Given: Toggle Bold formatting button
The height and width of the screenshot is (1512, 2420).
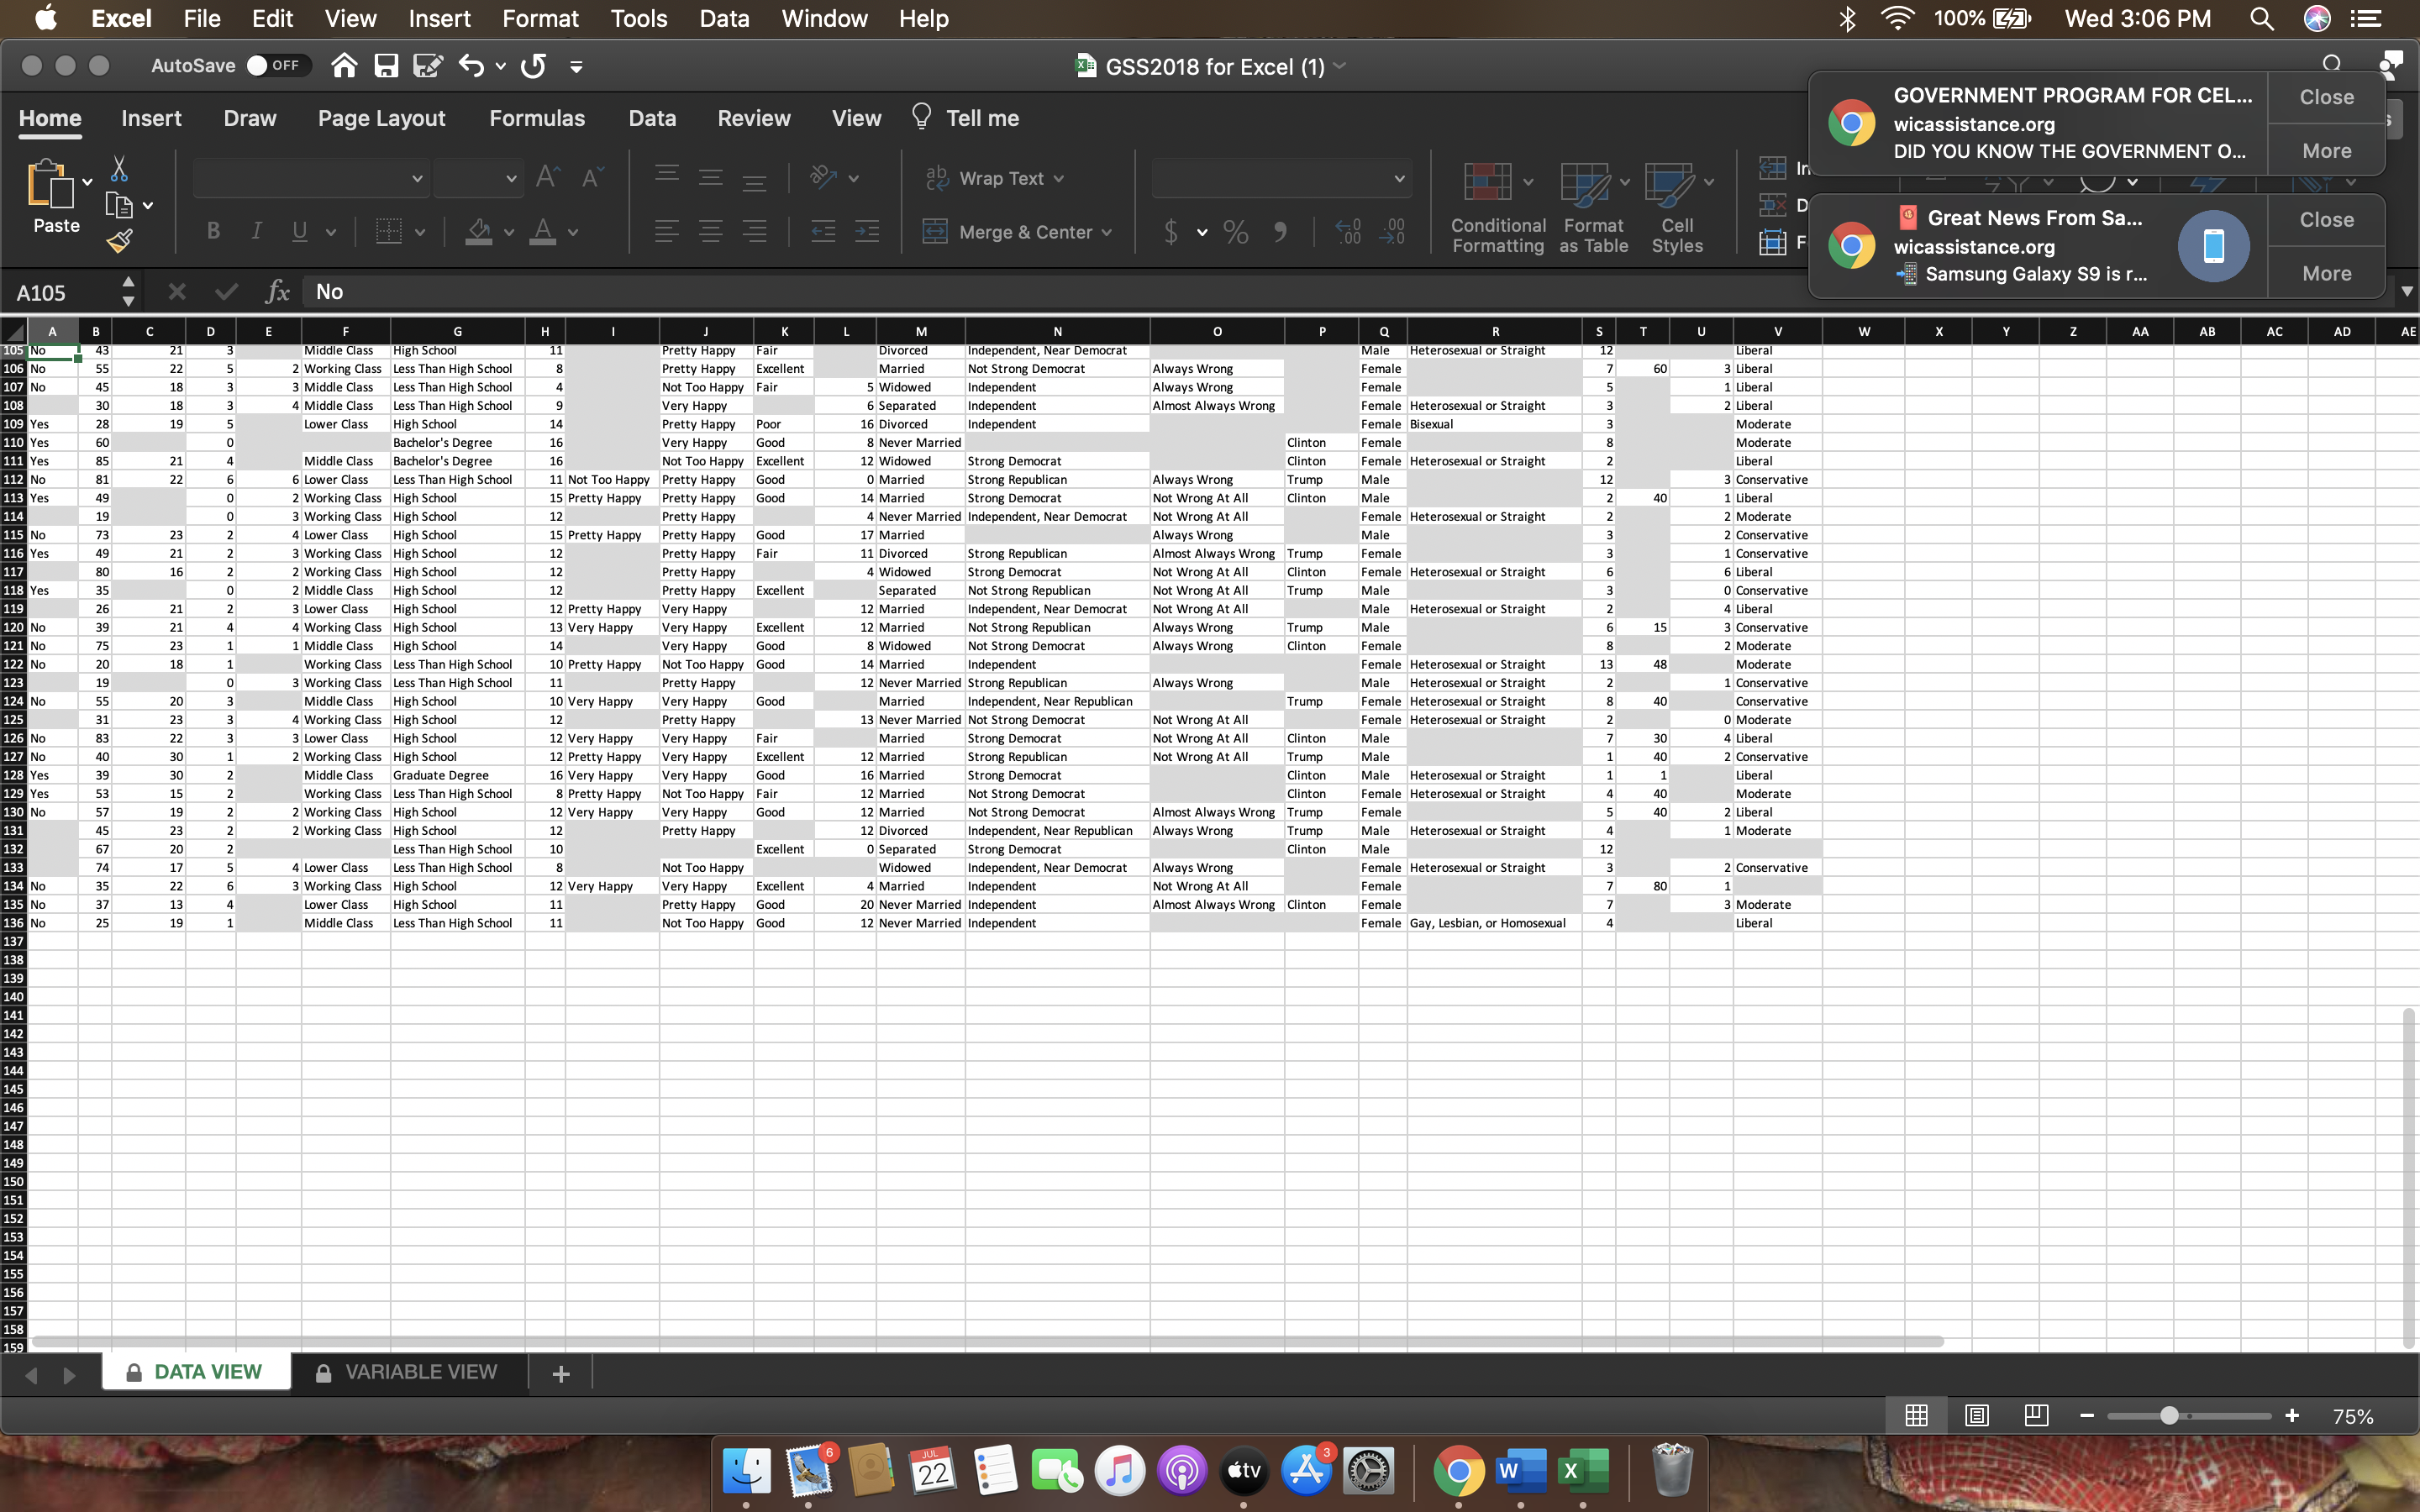Looking at the screenshot, I should (213, 232).
